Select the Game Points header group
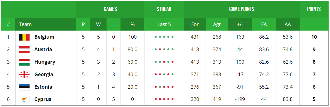330x107 pixels. pyautogui.click(x=242, y=9)
